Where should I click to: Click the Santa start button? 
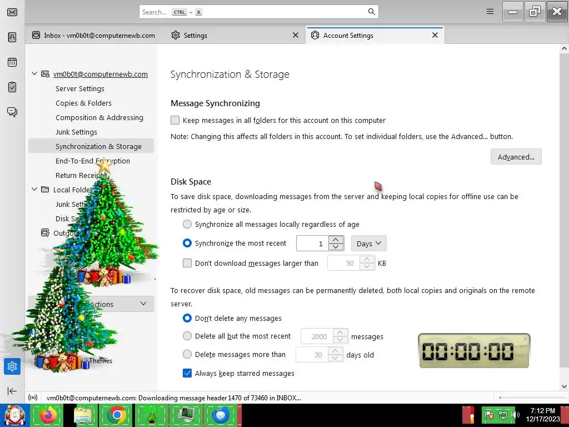click(14, 415)
